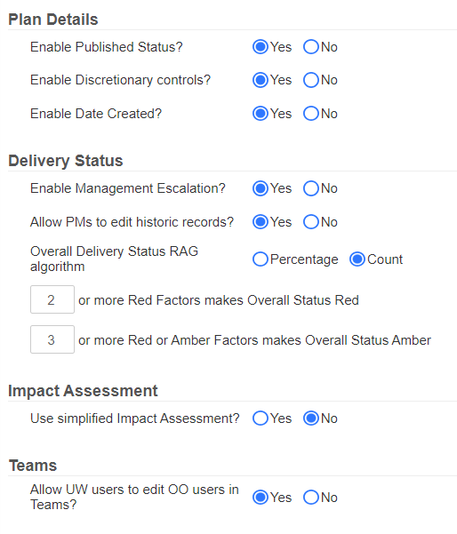Image resolution: width=457 pixels, height=534 pixels.
Task: Enable Management Escalation with Yes
Action: click(x=261, y=188)
